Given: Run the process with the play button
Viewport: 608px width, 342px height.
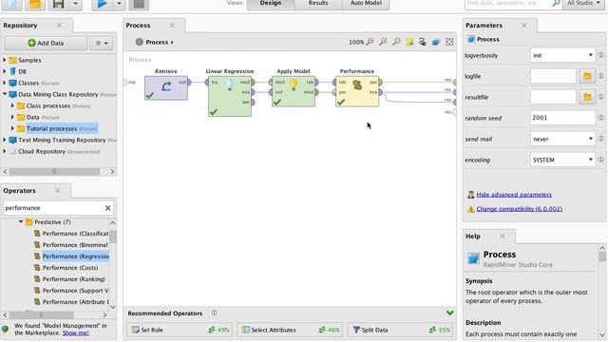Looking at the screenshot, I should (x=102, y=4).
